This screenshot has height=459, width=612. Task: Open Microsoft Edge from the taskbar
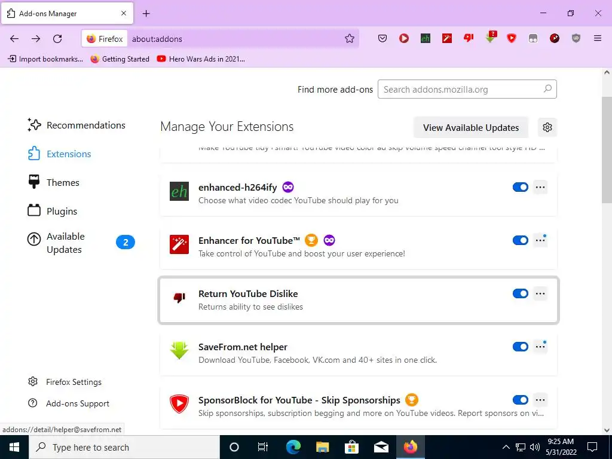click(293, 447)
